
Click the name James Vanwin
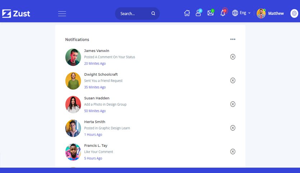click(97, 51)
